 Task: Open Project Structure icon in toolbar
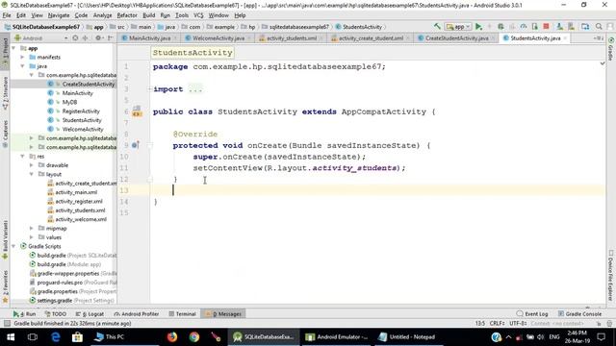coord(585,26)
